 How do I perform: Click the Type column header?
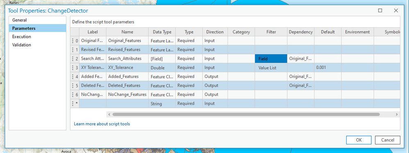(189, 32)
